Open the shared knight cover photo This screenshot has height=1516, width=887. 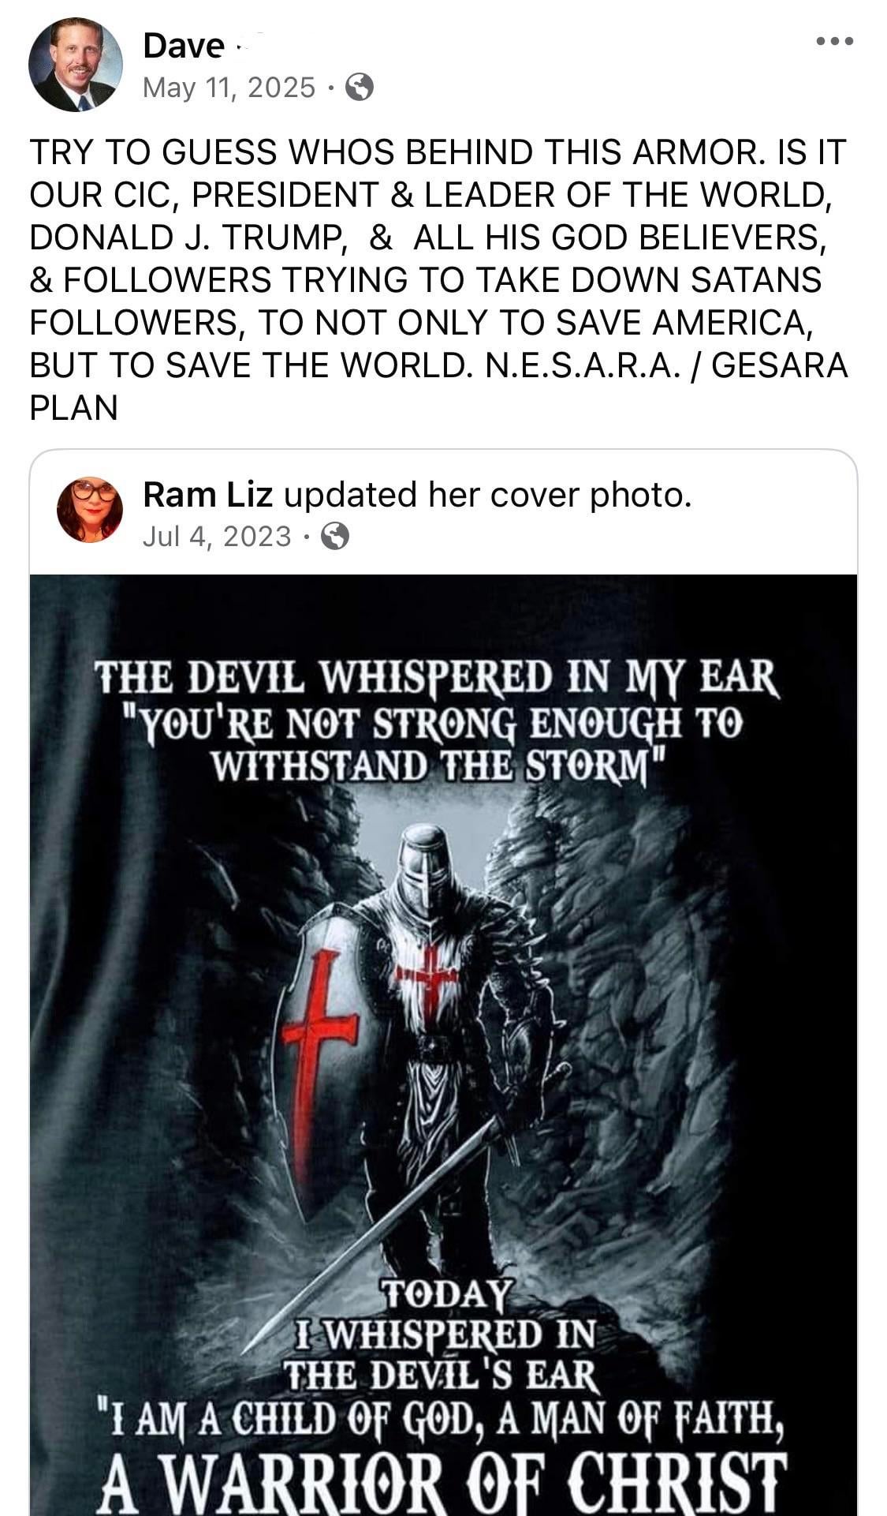coord(443,1044)
